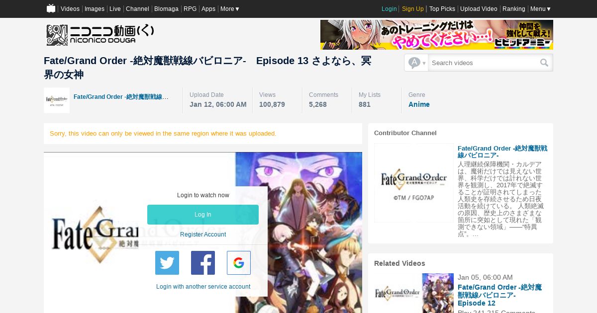Open the Niconico Douga logo homepage

[x=100, y=35]
